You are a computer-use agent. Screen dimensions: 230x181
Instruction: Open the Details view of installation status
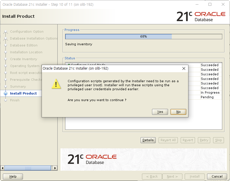(x=148, y=140)
